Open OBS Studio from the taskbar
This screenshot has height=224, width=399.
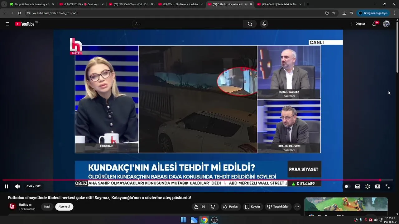click(214, 220)
